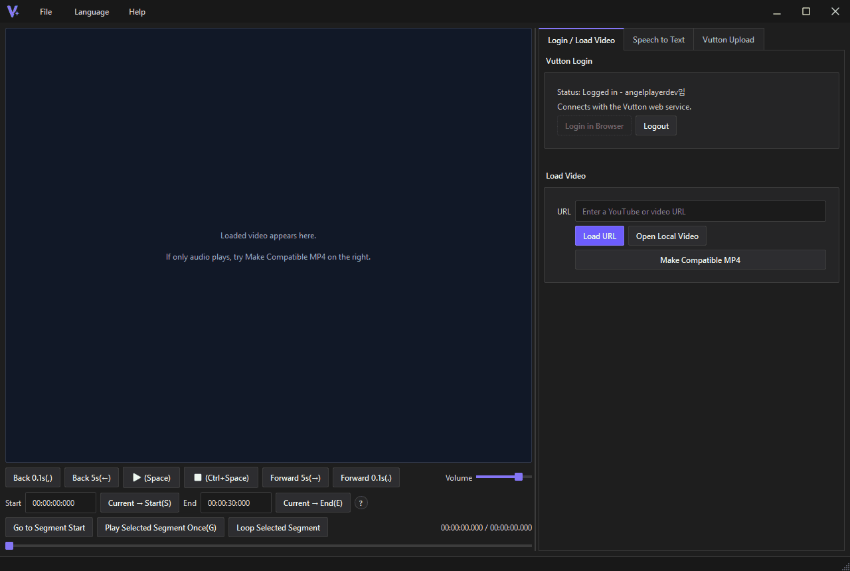Step back 0.1 seconds
The image size is (850, 571).
[33, 477]
